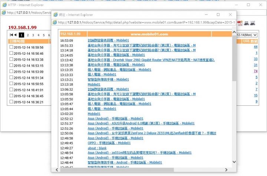Click the first printer icon
Image resolution: width=267 pixels, height=176 pixels.
coord(246,23)
